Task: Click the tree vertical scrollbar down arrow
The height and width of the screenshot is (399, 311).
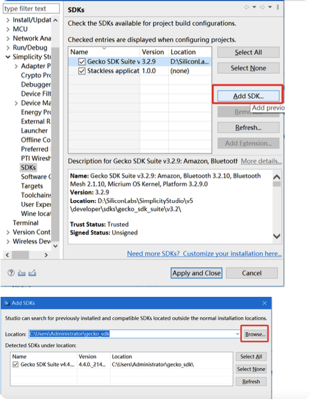Action: point(55,246)
